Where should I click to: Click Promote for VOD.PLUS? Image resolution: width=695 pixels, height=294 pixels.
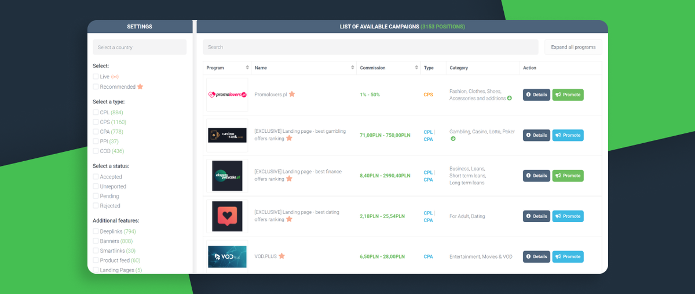568,256
